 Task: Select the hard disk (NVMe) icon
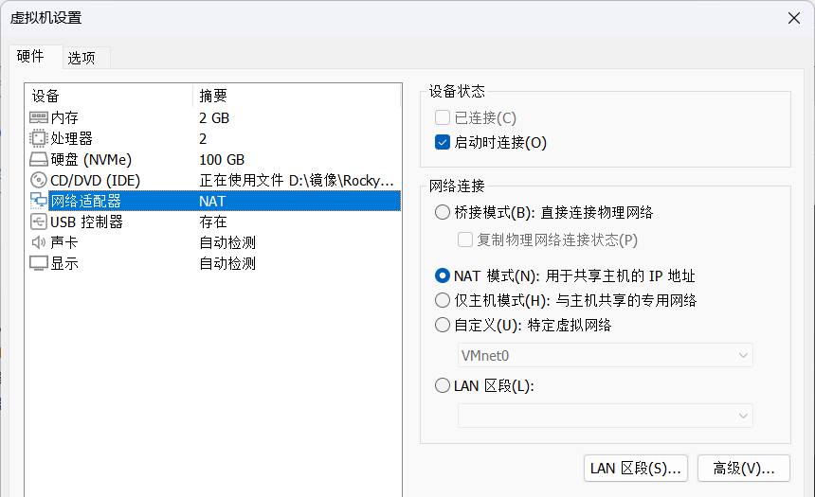[39, 159]
